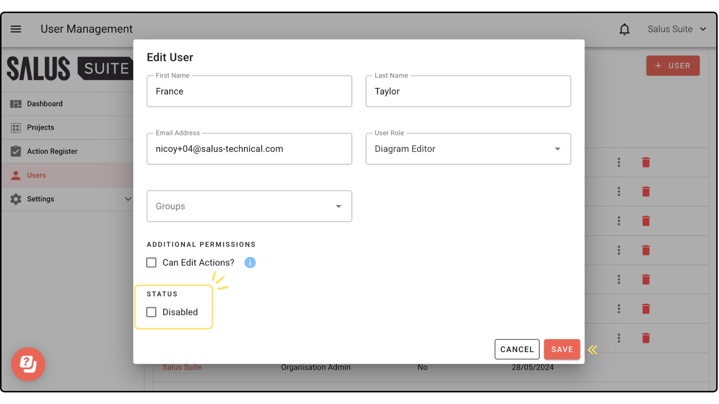
Task: Click the info icon beside Can Edit Actions
Action: [250, 263]
